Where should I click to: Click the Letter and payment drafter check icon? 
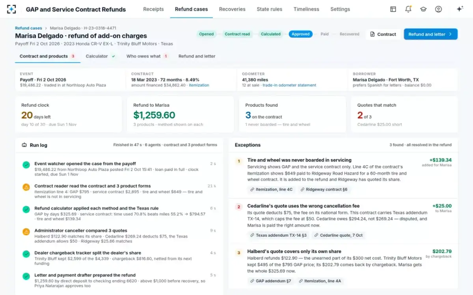tap(26, 277)
